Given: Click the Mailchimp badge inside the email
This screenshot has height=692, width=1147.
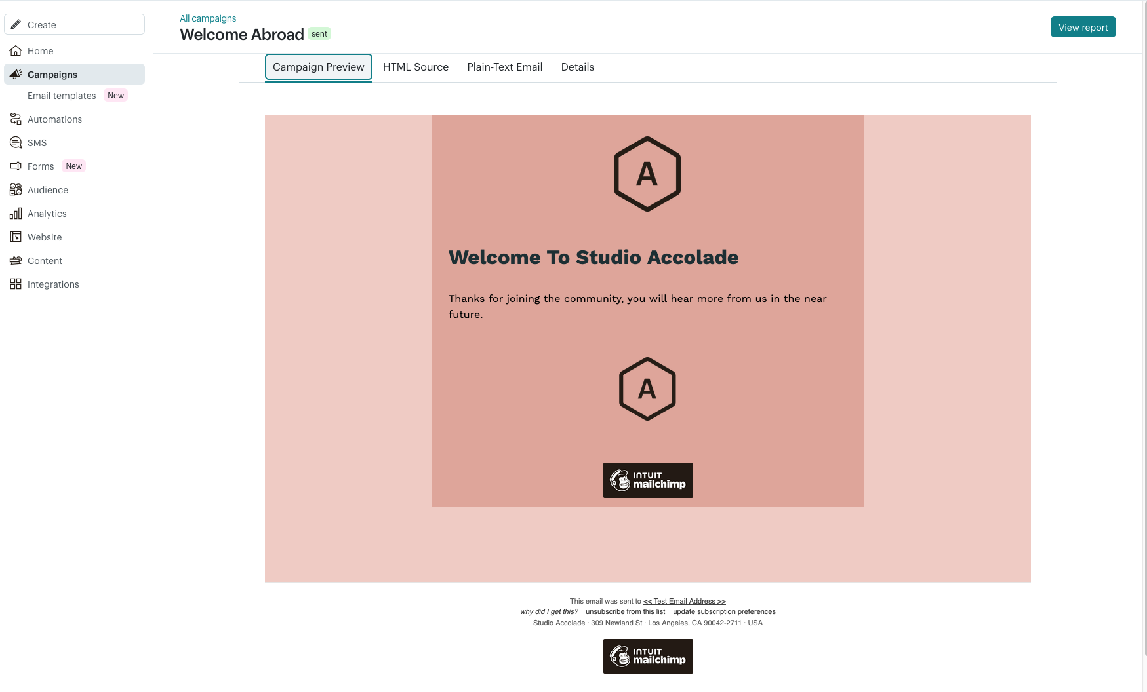Looking at the screenshot, I should point(648,480).
